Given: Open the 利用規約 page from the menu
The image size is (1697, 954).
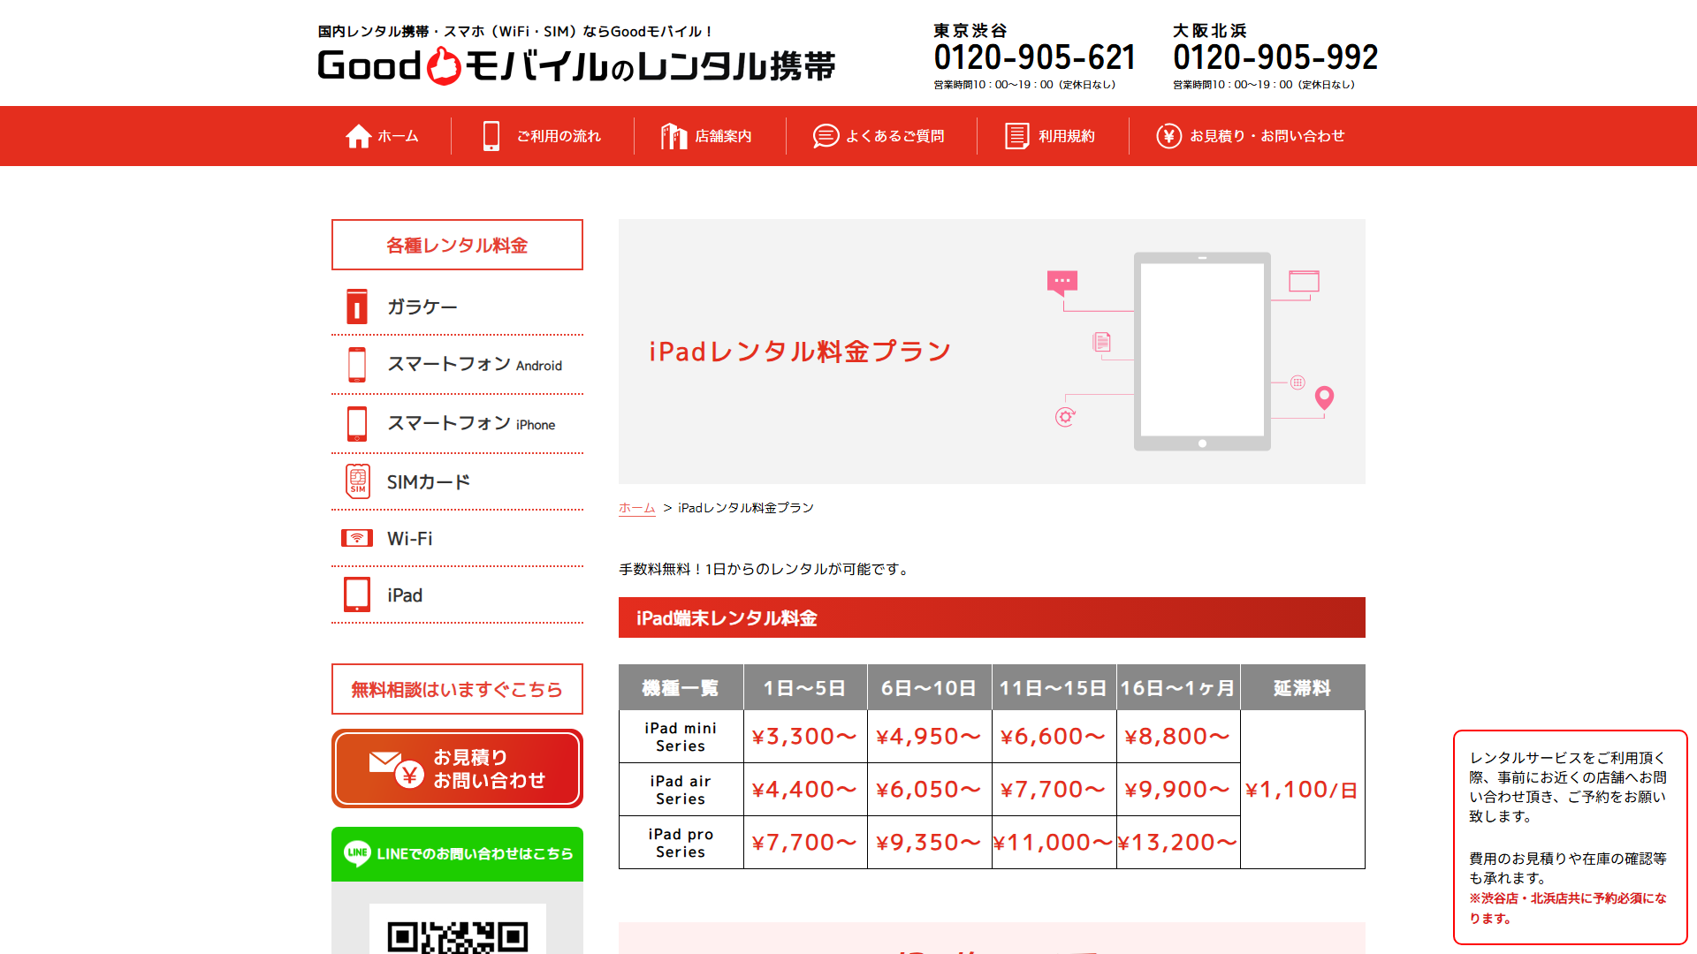Looking at the screenshot, I should click(x=1066, y=135).
